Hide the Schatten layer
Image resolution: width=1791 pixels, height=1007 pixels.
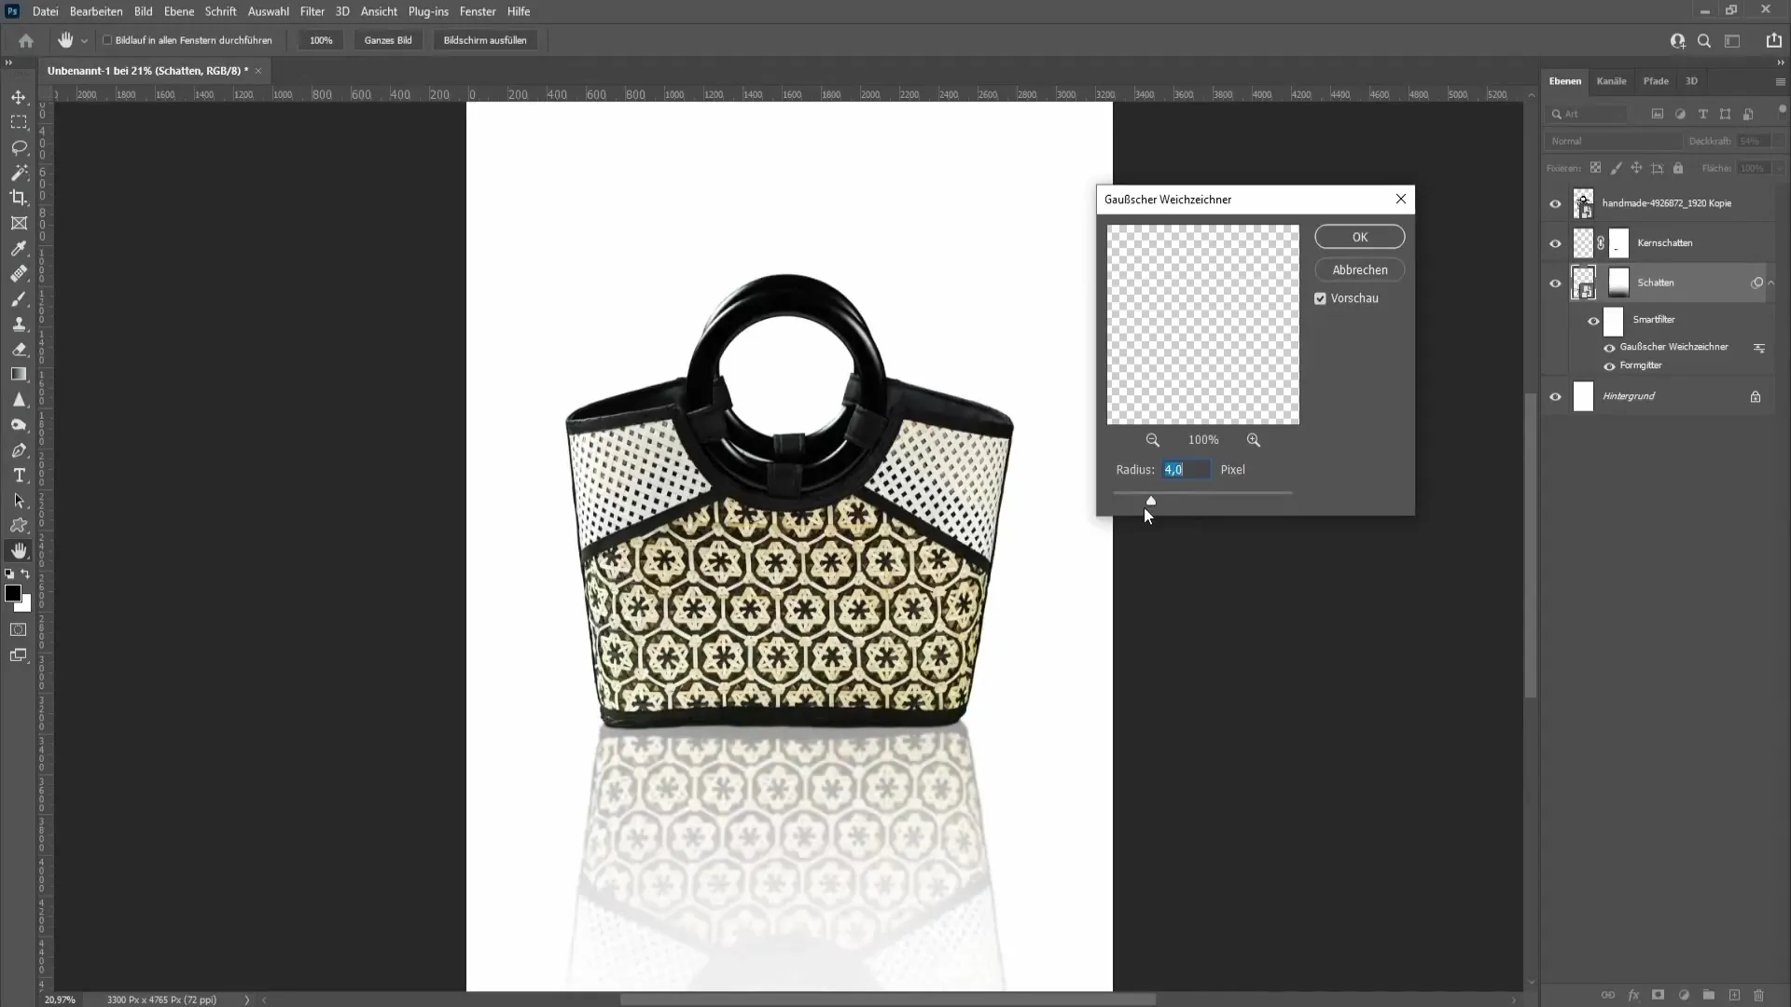tap(1555, 283)
